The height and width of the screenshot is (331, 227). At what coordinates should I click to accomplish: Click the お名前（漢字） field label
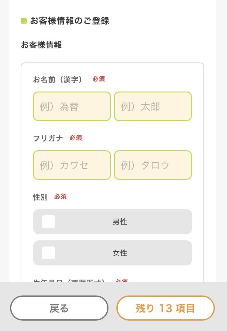pos(58,80)
